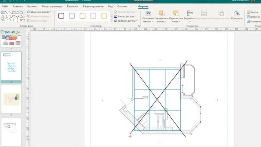Switch to the Макет страницы tab

click(x=52, y=7)
